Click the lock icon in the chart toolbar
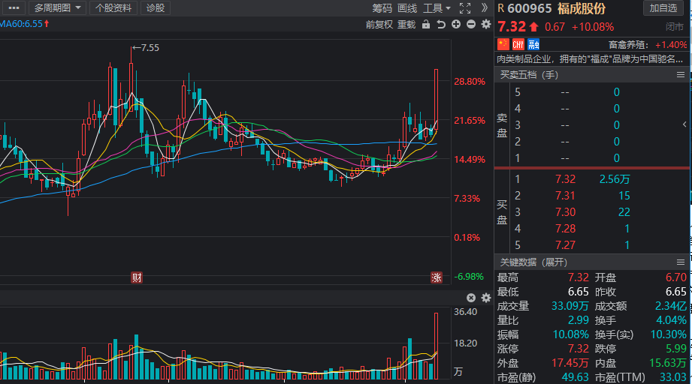This screenshot has width=692, height=384. (x=426, y=24)
